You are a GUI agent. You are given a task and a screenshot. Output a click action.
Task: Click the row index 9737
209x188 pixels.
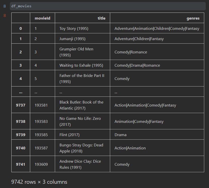(21, 105)
